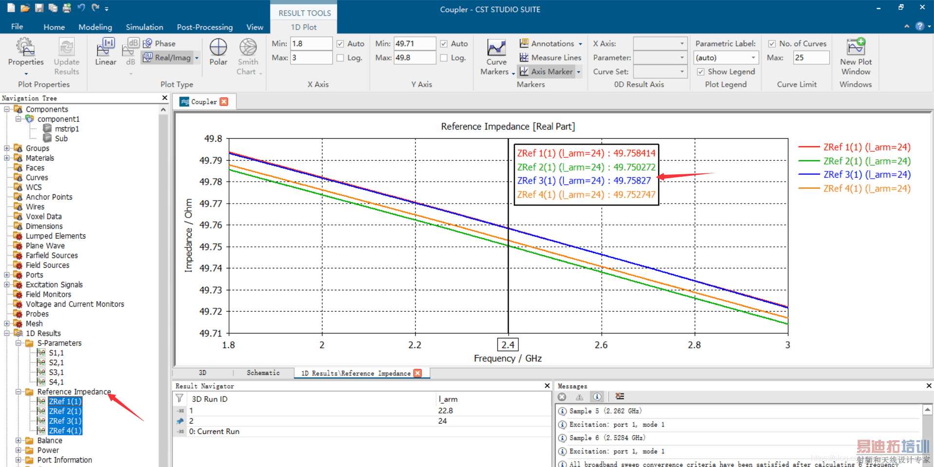Click the Y Axis Max input field
Image resolution: width=934 pixels, height=467 pixels.
pyautogui.click(x=414, y=57)
